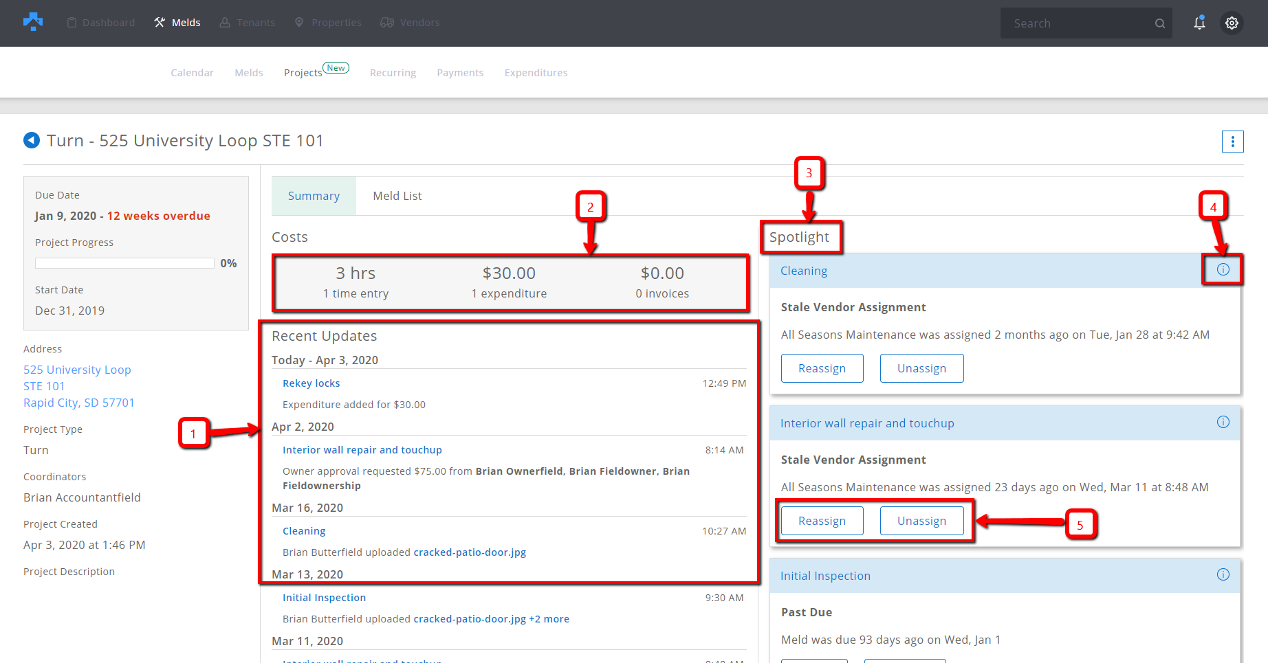Click the 'Mar 16, 2020' date header
The image size is (1268, 663).
tap(307, 508)
